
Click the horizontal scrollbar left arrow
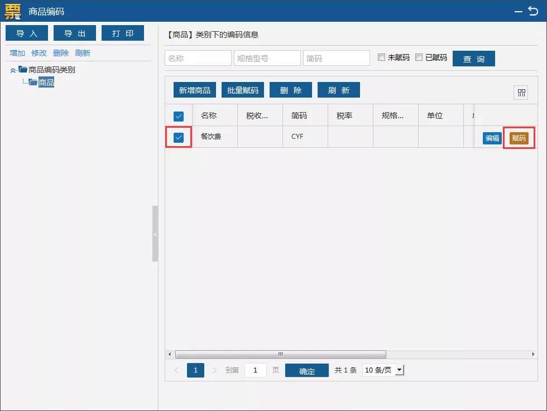pos(170,354)
